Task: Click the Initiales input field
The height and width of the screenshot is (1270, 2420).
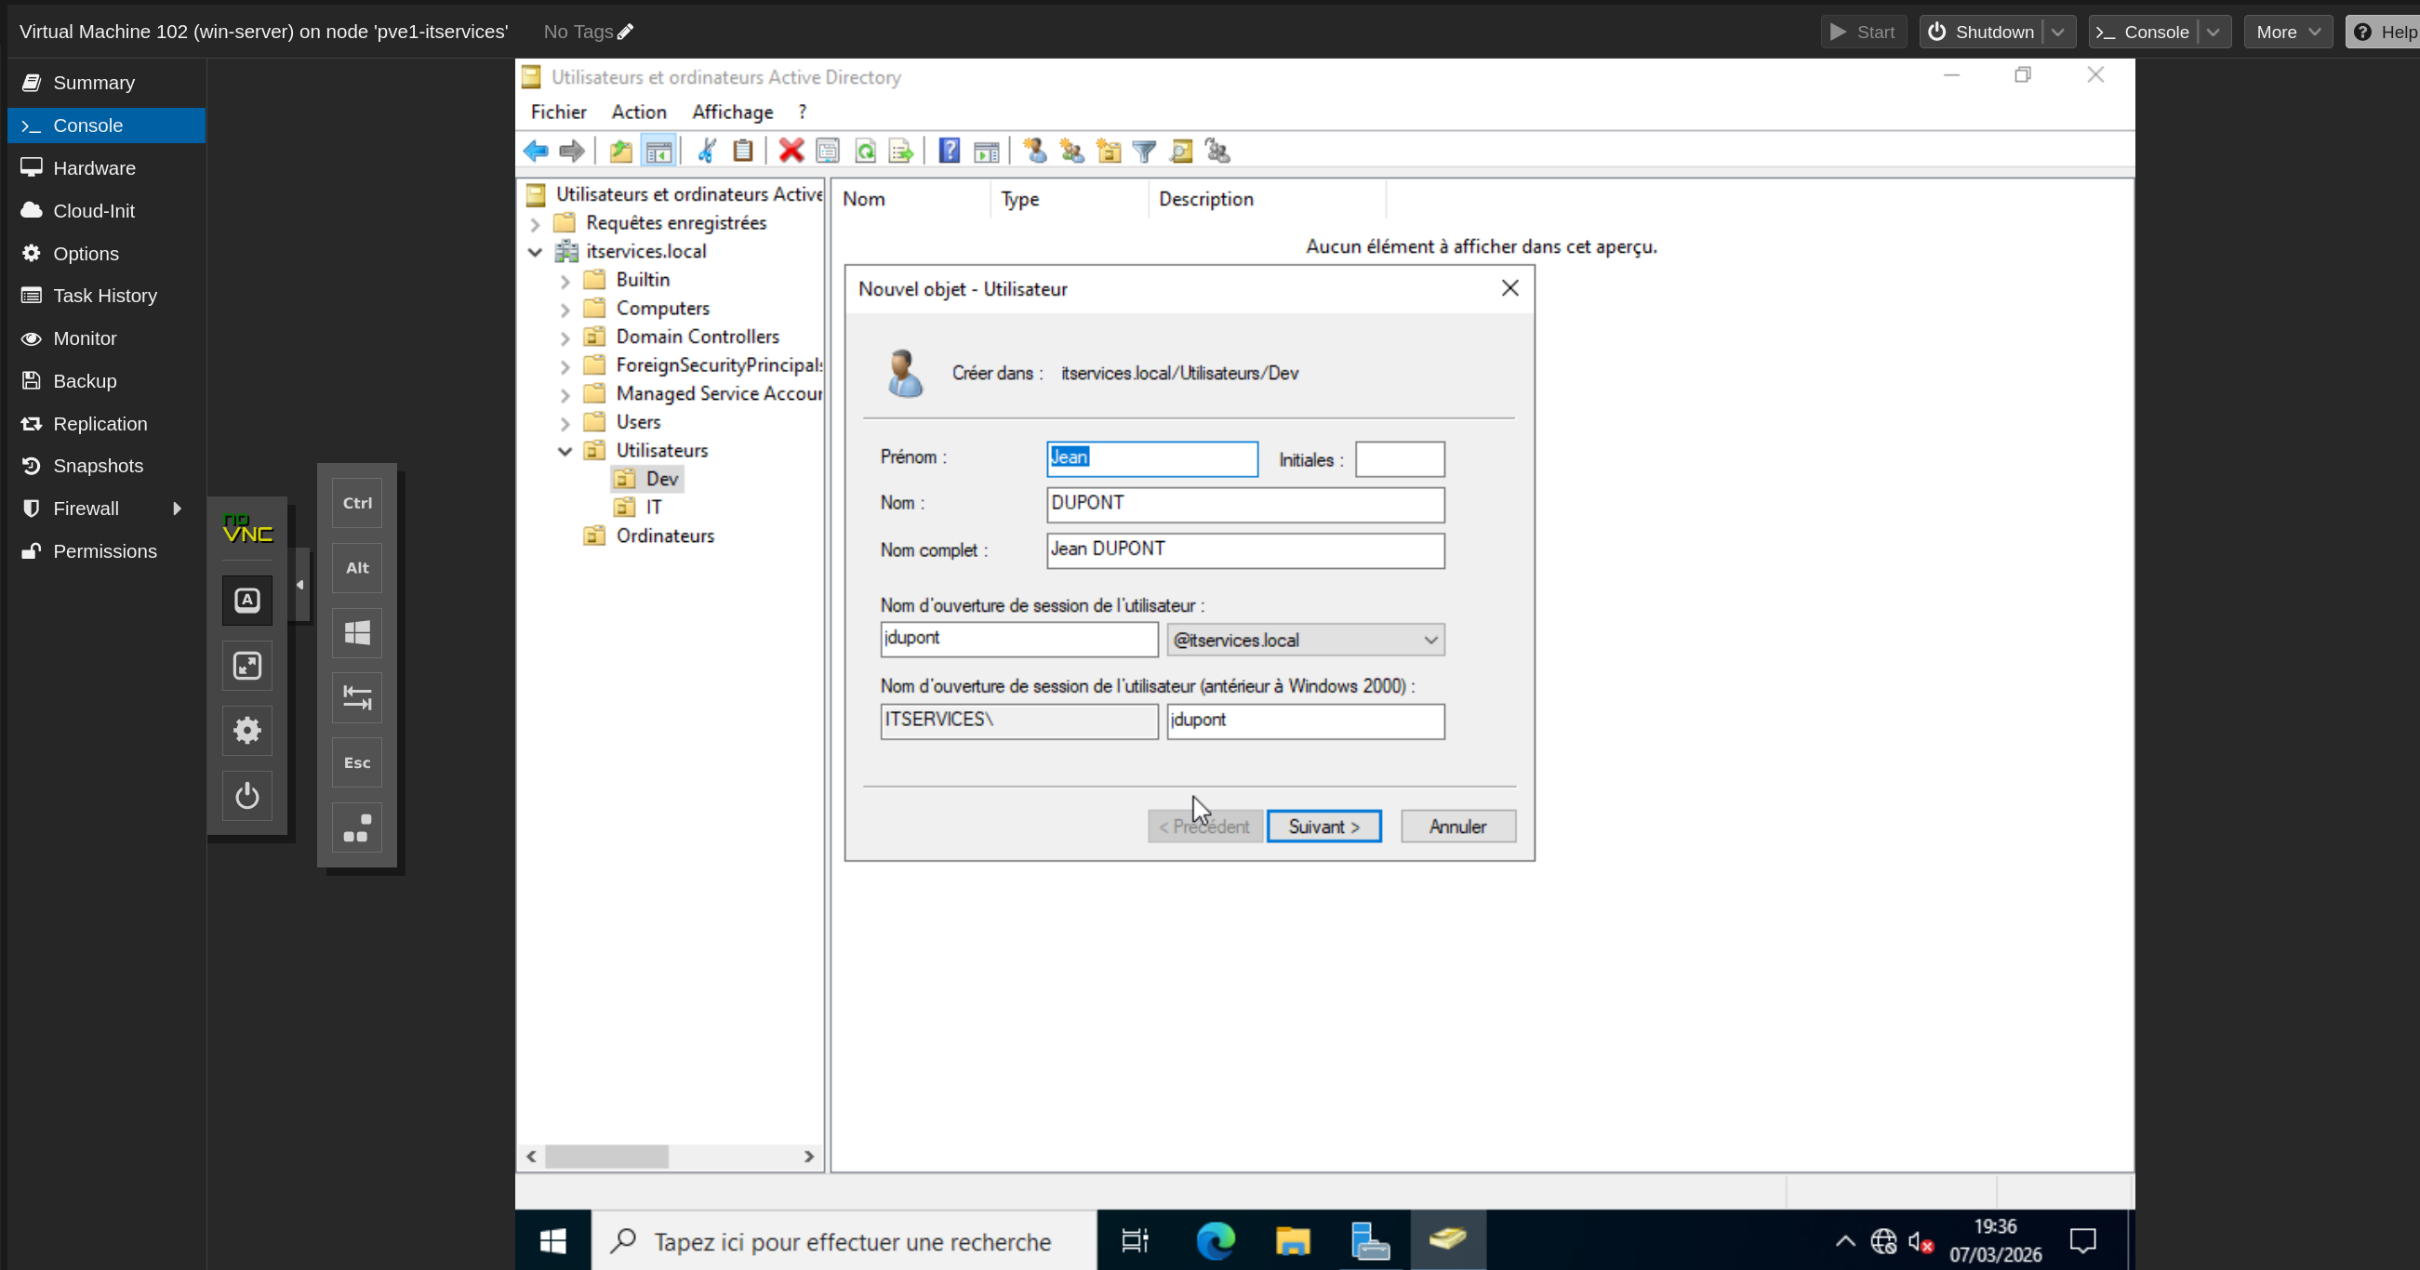Action: click(x=1399, y=459)
